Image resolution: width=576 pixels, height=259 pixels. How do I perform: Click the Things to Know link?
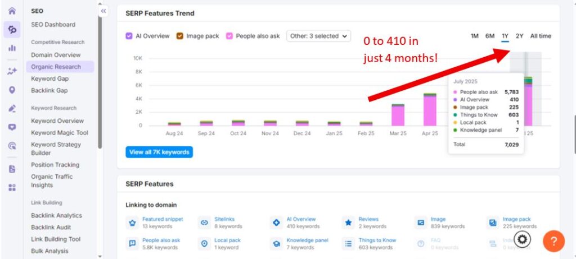click(377, 240)
